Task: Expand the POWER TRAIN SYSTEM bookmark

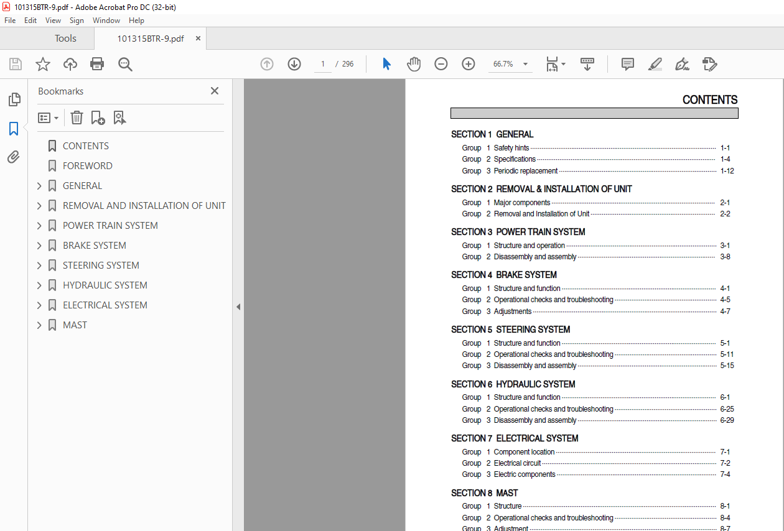Action: coord(39,226)
